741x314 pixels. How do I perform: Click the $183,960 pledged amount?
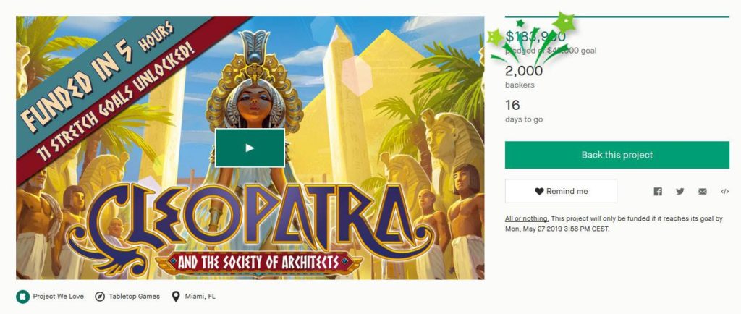535,36
